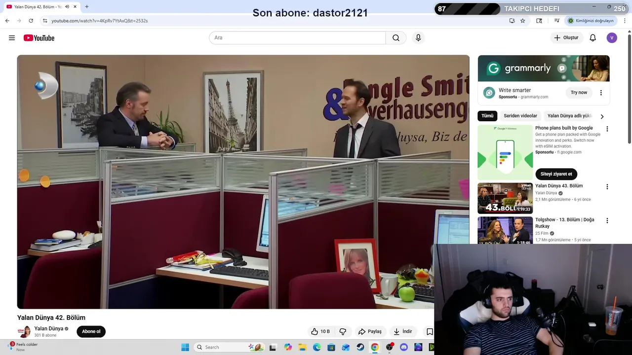This screenshot has height=355, width=632.
Task: Click Phone plans built by Google title
Action: click(x=564, y=128)
